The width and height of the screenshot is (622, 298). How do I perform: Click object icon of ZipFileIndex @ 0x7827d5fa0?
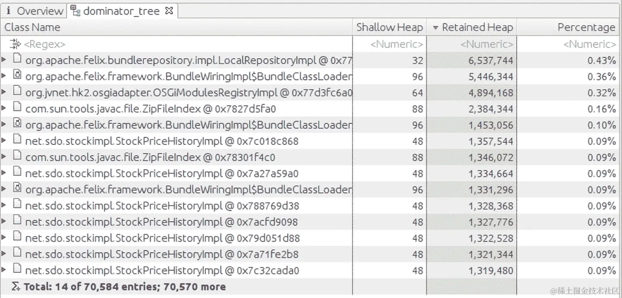[x=17, y=107]
